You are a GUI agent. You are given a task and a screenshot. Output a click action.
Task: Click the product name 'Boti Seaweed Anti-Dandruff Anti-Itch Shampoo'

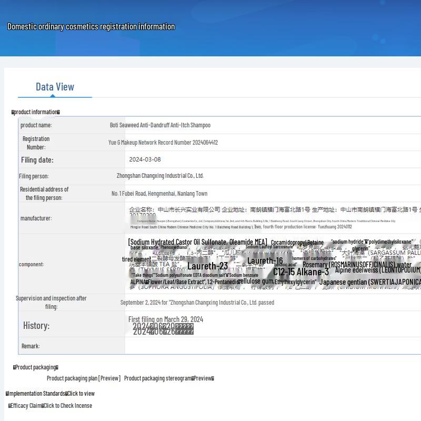pyautogui.click(x=160, y=125)
